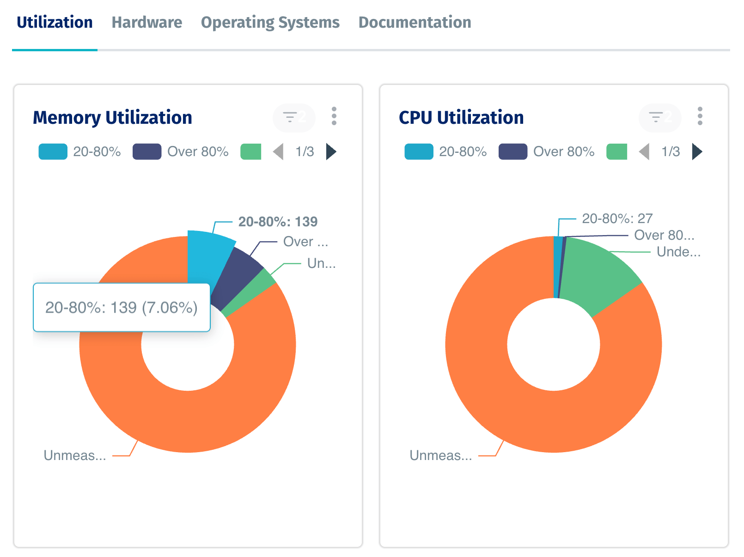Toggle Over 80% legend item in CPU Utilization
The image size is (744, 557).
point(547,151)
